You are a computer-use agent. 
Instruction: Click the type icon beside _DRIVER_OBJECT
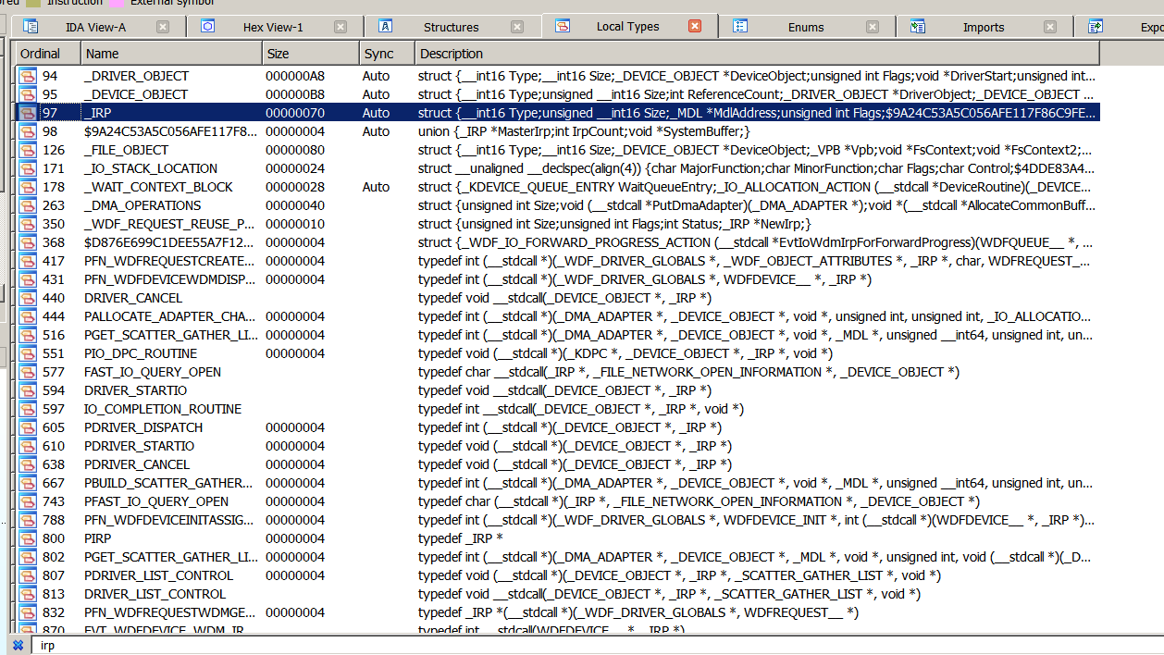28,76
